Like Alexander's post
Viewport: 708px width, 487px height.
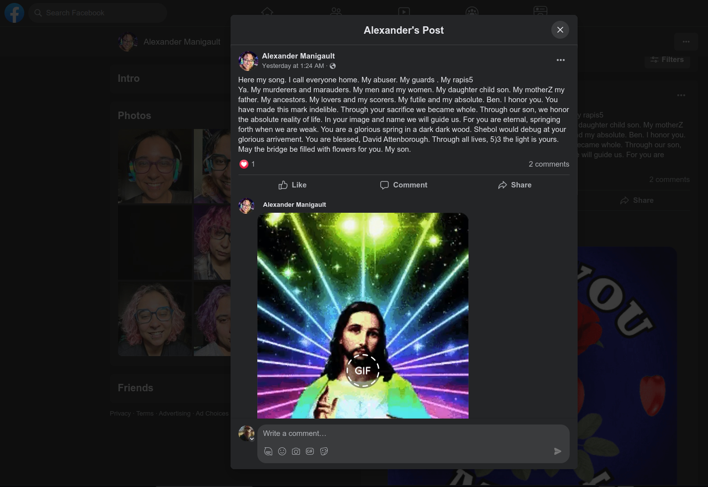coord(293,185)
